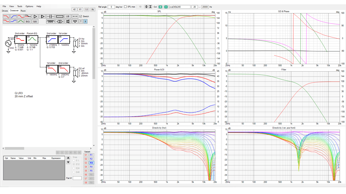The height and width of the screenshot is (194, 346).
Task: Add a red low-pass filter block
Action: point(6,16)
